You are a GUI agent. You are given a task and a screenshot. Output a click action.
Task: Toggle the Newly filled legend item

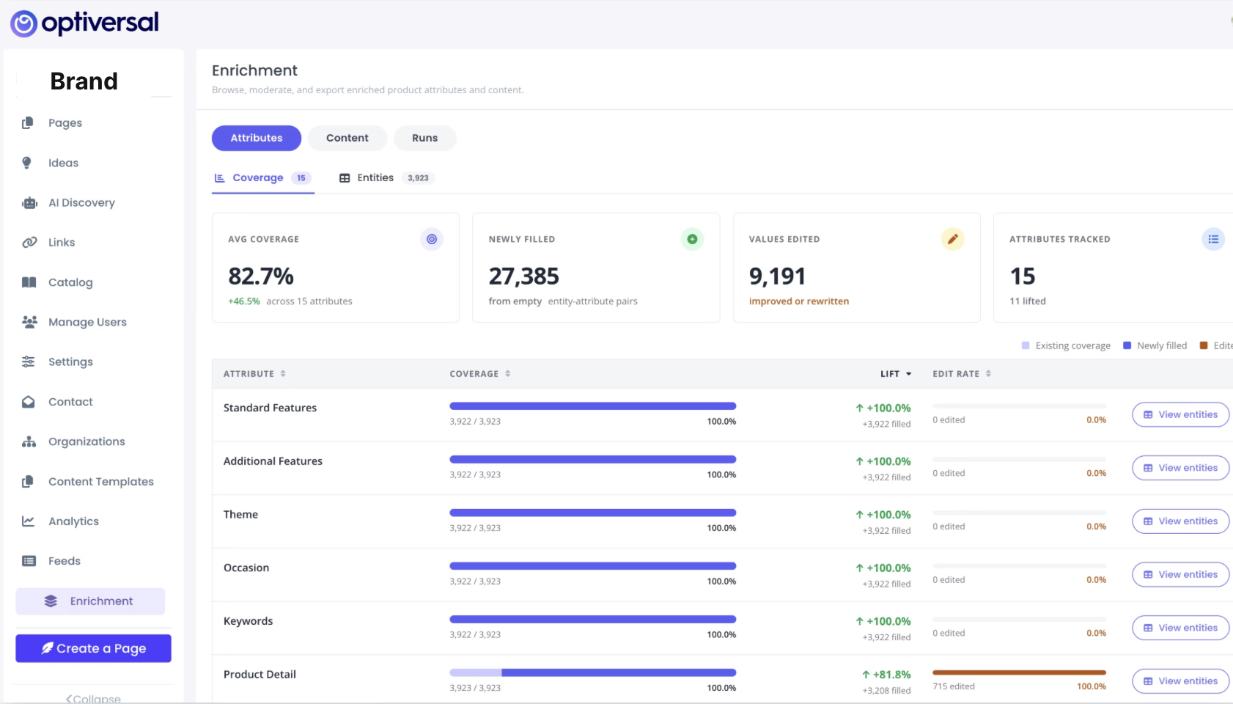[1155, 345]
